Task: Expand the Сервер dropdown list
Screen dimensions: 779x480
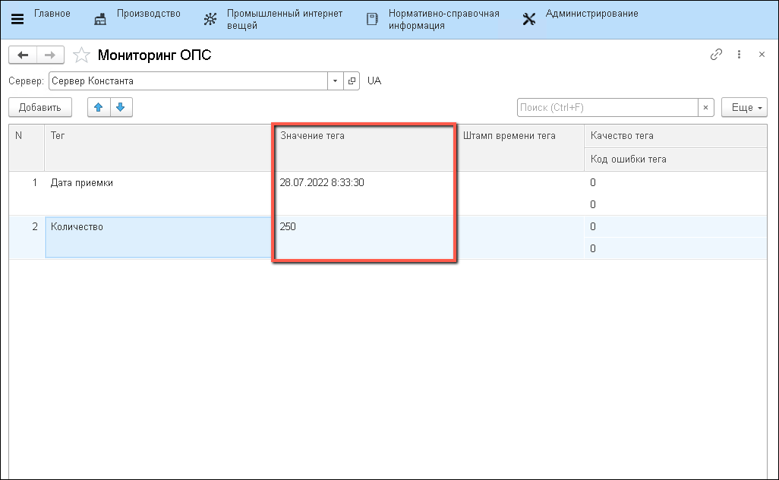Action: pos(336,81)
